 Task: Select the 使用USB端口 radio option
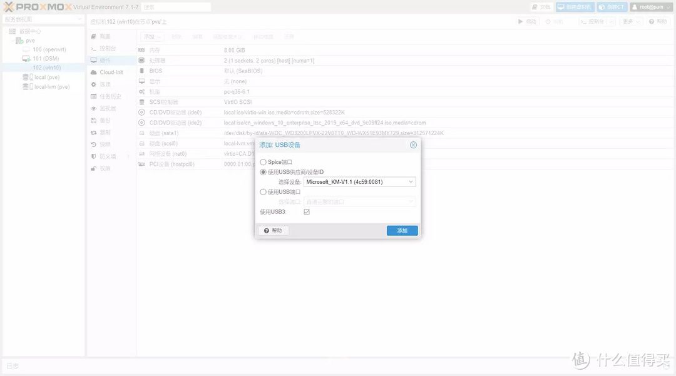[x=264, y=192]
